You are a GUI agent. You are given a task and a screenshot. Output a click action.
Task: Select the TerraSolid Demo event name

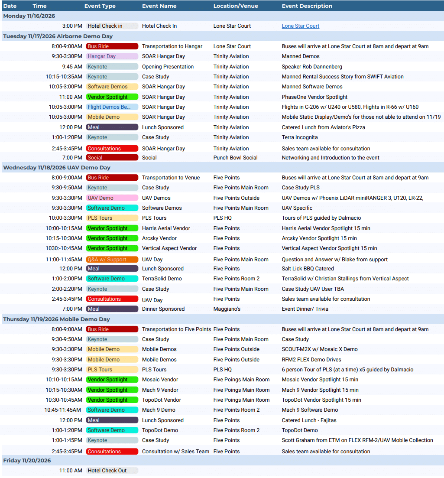[162, 279]
